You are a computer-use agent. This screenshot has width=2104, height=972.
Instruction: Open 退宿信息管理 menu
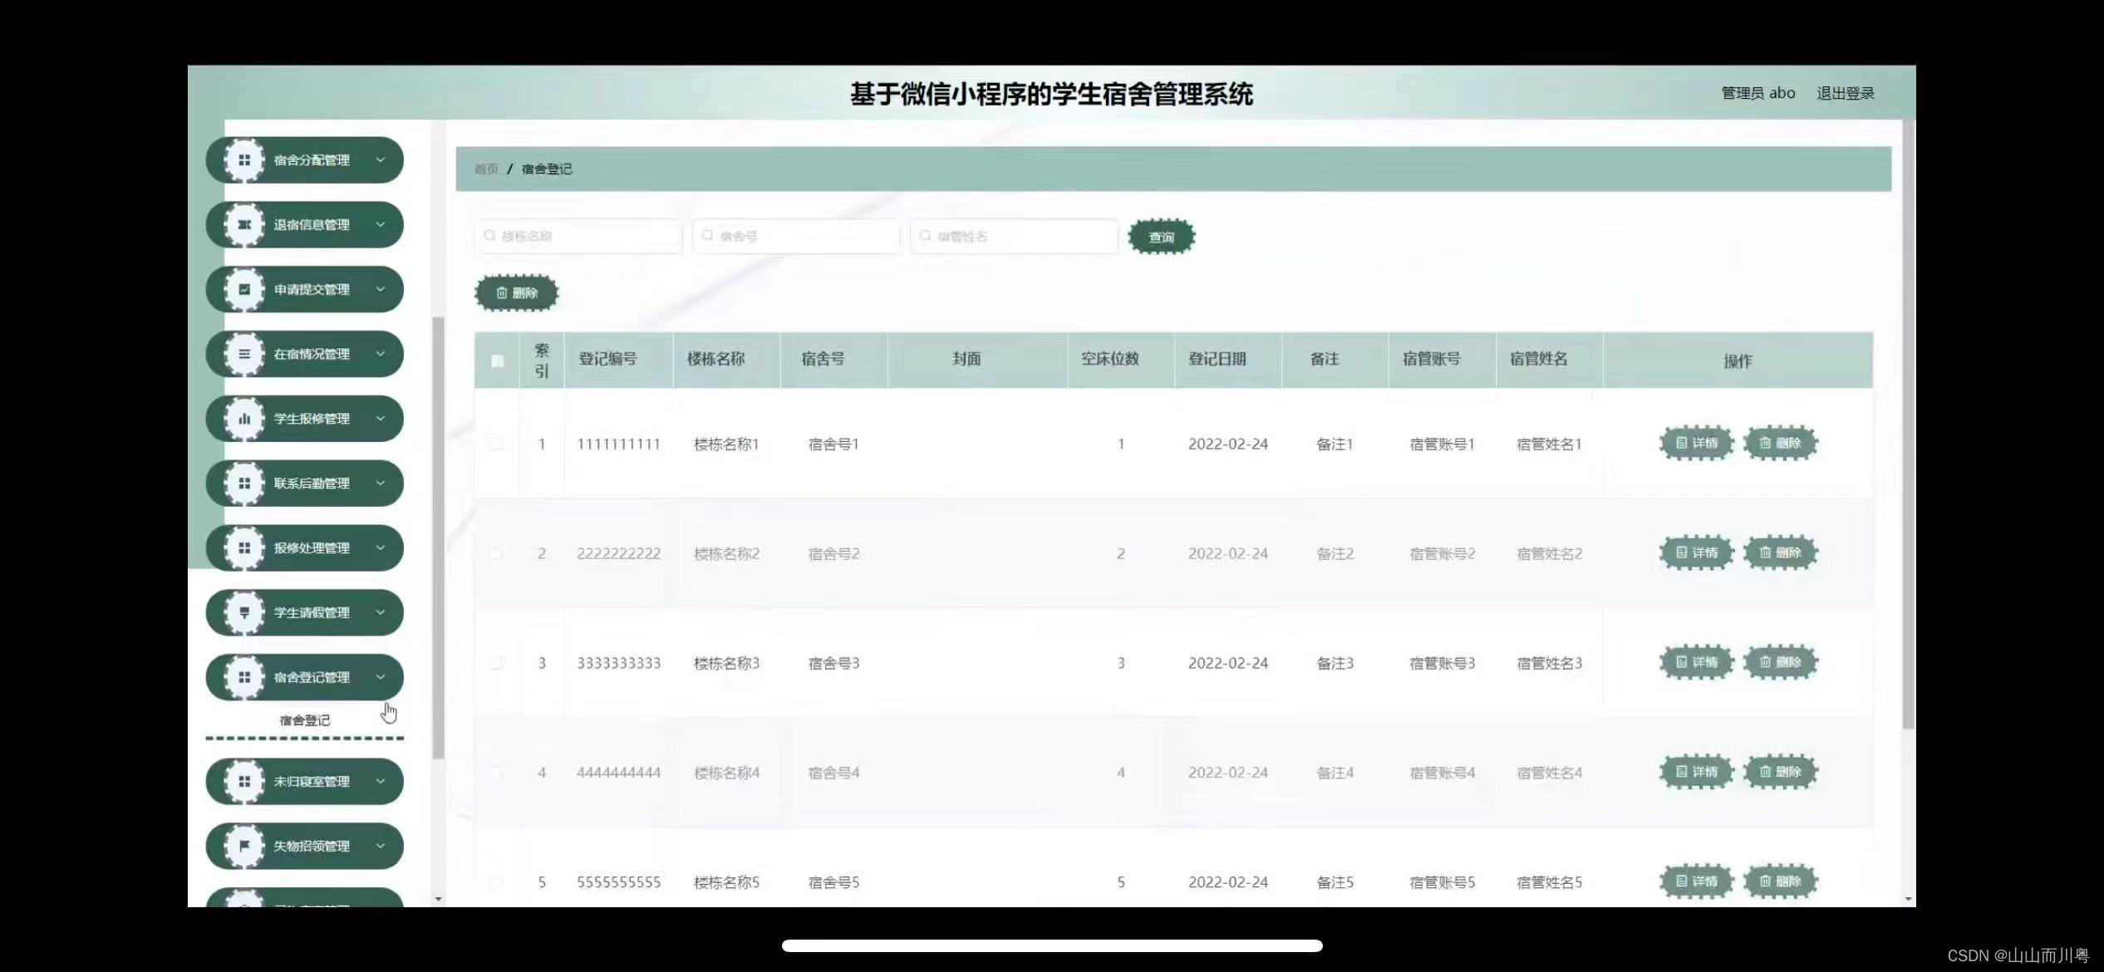[304, 225]
